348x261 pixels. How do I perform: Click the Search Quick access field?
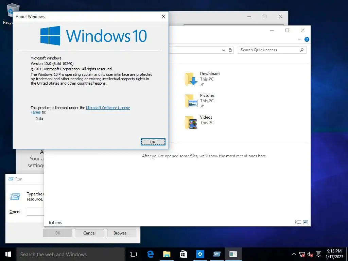[x=272, y=50]
